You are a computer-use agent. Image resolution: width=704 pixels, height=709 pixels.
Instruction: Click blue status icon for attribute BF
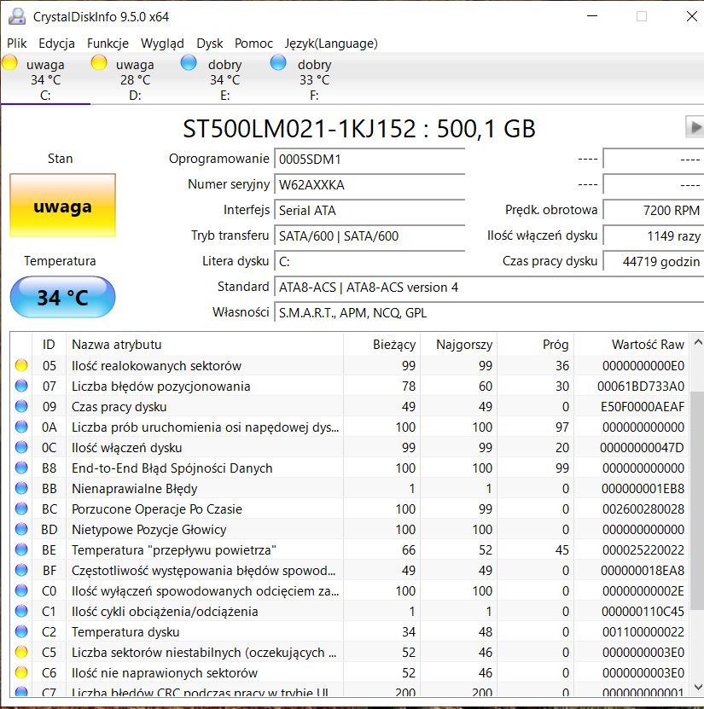pyautogui.click(x=21, y=570)
